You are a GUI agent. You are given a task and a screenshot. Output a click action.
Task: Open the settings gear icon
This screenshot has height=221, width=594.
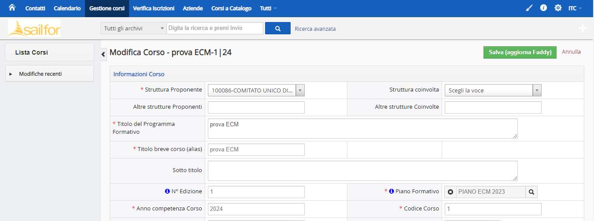[x=558, y=8]
